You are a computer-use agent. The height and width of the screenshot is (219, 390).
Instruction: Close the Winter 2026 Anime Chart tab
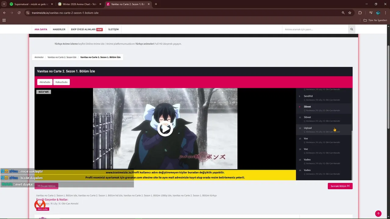(100, 4)
